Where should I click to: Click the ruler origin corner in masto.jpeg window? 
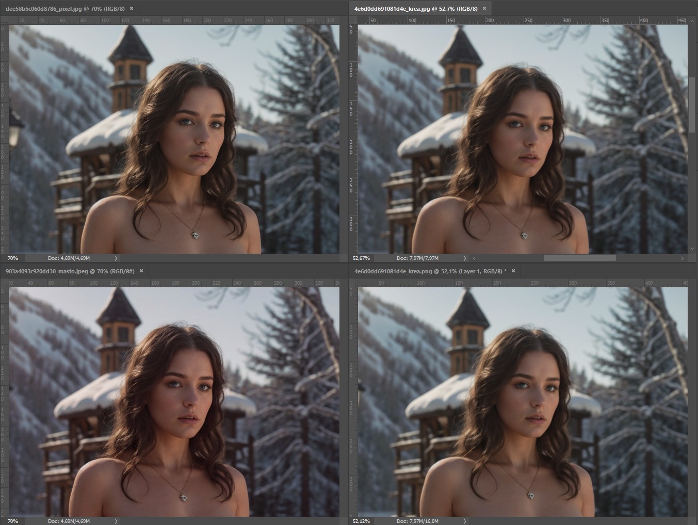(x=4, y=283)
